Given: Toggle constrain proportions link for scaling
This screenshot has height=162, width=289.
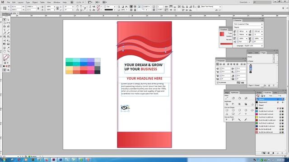Looking at the screenshot, I should click(57, 8).
